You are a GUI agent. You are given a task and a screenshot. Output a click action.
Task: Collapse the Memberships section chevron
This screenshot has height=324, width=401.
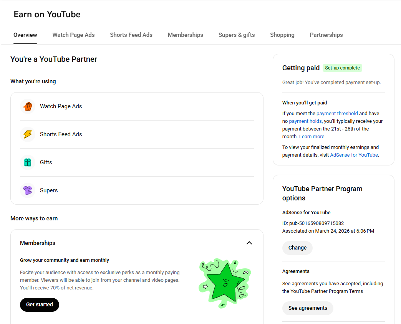click(249, 243)
